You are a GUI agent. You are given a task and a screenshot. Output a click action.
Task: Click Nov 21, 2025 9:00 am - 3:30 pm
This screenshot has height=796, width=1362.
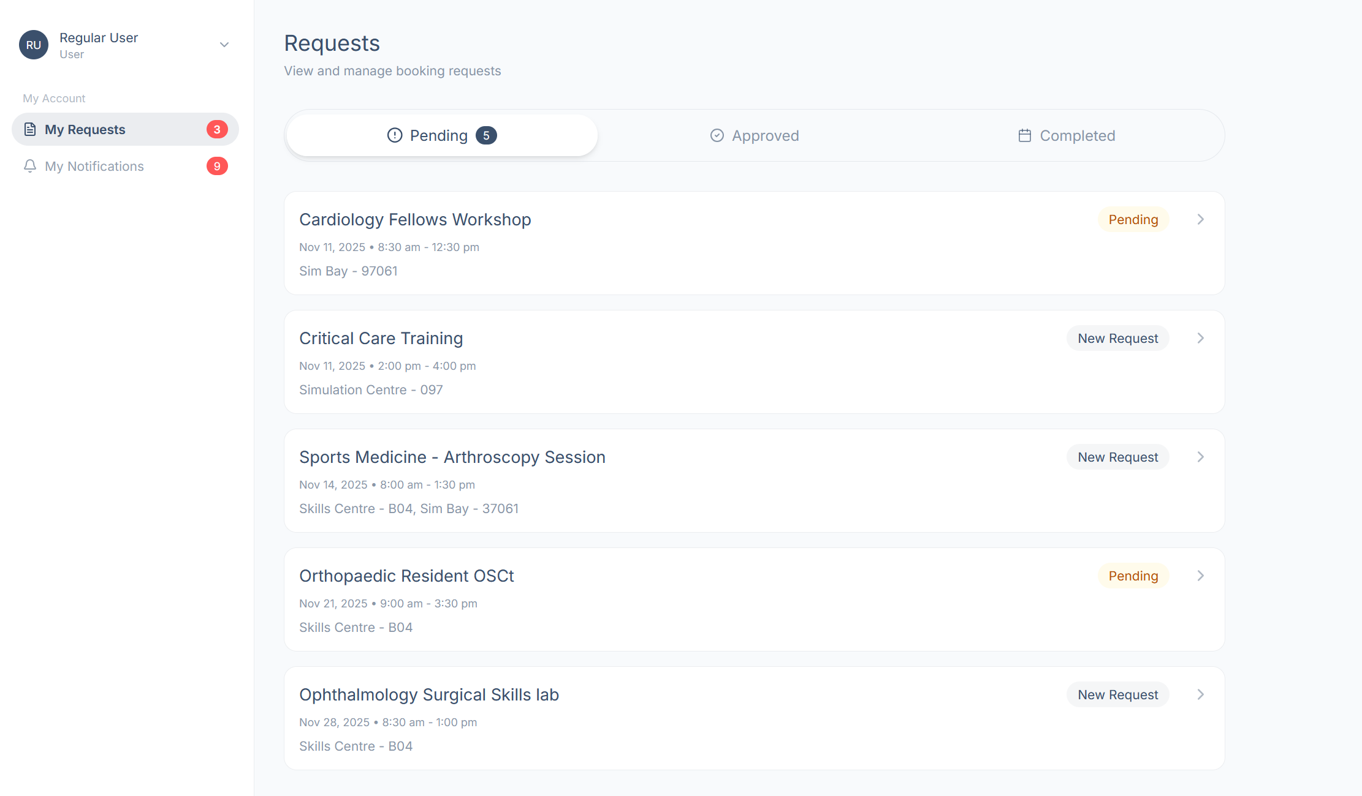pos(388,603)
